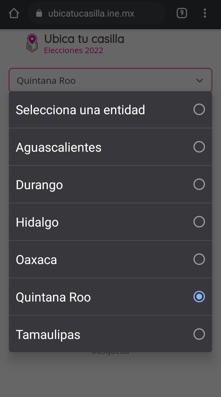Open the browser three-dot menu
Image resolution: width=221 pixels, height=397 pixels.
[x=205, y=13]
